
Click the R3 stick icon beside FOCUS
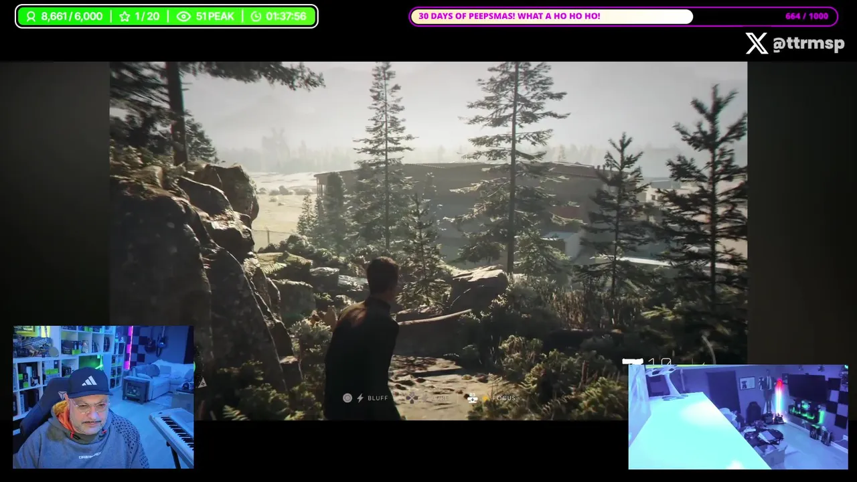(x=473, y=398)
